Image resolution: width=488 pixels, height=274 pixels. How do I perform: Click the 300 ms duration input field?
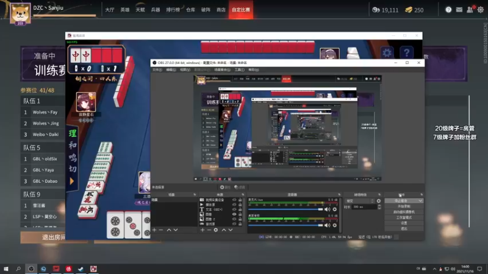364,207
